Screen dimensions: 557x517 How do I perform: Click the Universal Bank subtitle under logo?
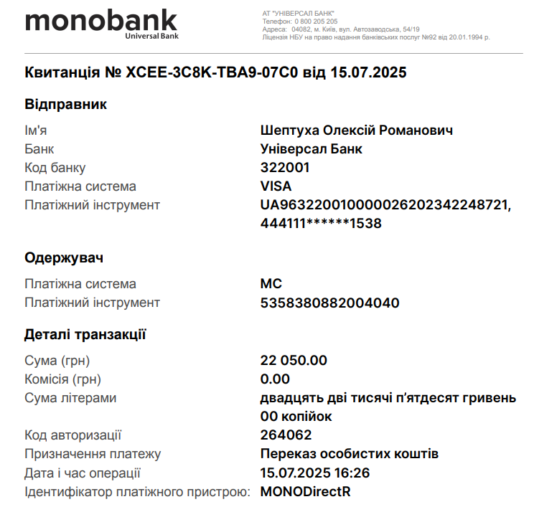tap(151, 36)
